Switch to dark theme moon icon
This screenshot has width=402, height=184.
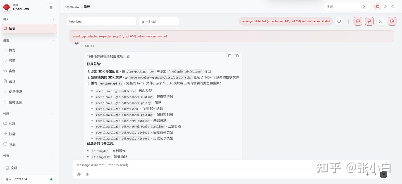(393, 7)
